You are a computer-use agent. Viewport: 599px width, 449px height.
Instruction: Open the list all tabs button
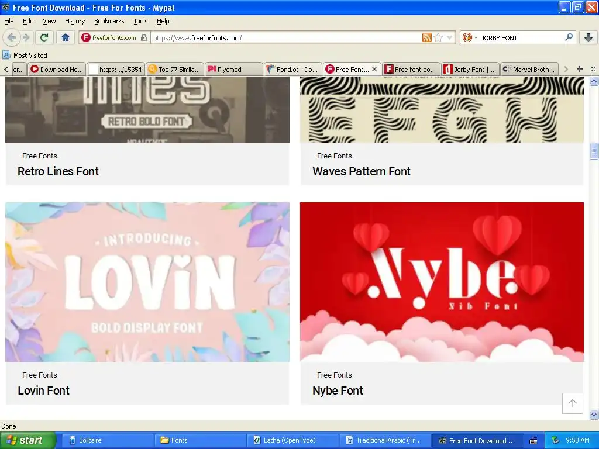(593, 69)
